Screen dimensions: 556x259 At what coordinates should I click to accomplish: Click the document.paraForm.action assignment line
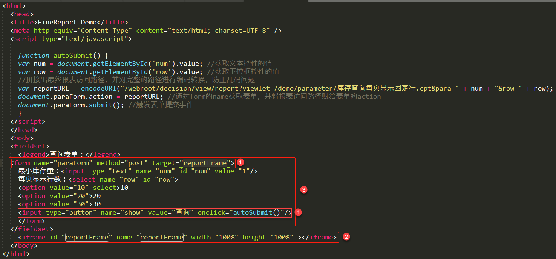pos(199,97)
